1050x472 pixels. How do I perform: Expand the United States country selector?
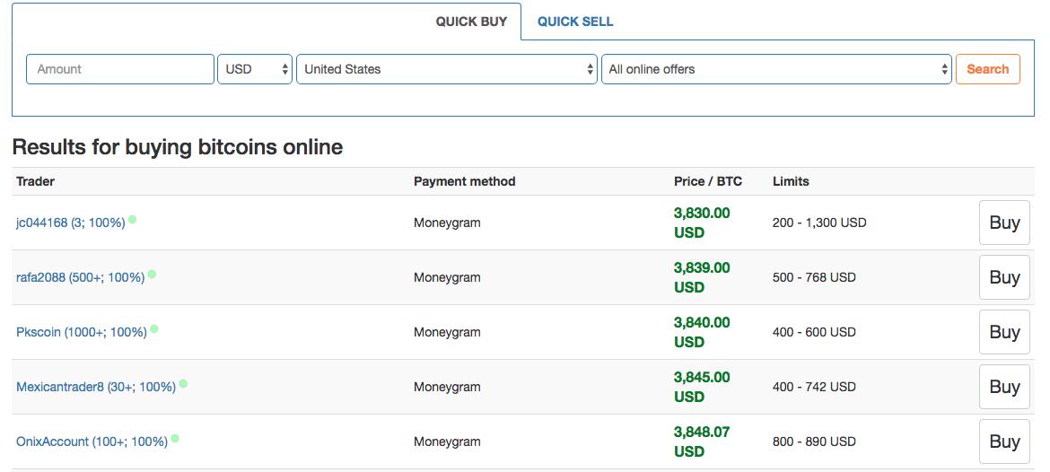(x=446, y=69)
